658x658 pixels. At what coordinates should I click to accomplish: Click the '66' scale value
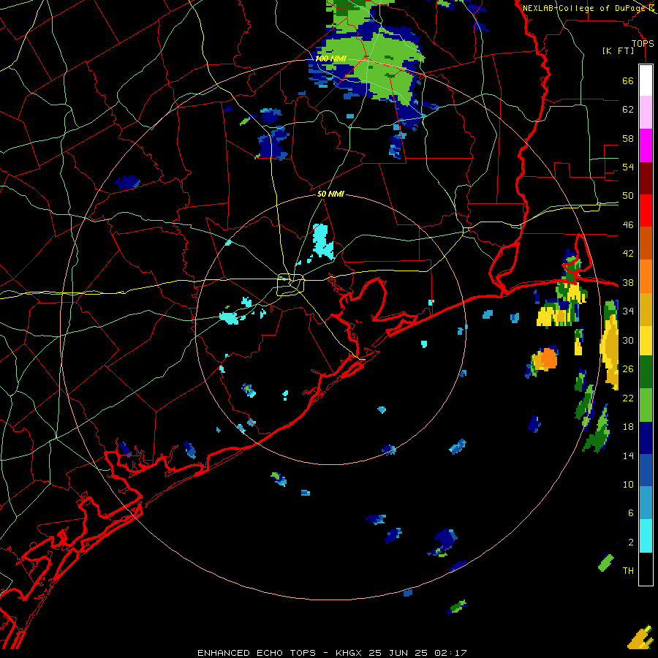pos(628,81)
